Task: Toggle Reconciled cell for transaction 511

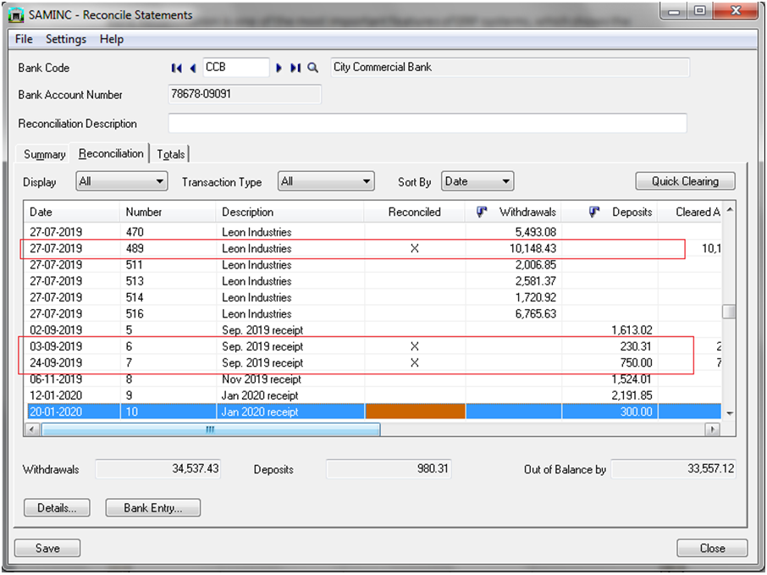Action: click(414, 265)
